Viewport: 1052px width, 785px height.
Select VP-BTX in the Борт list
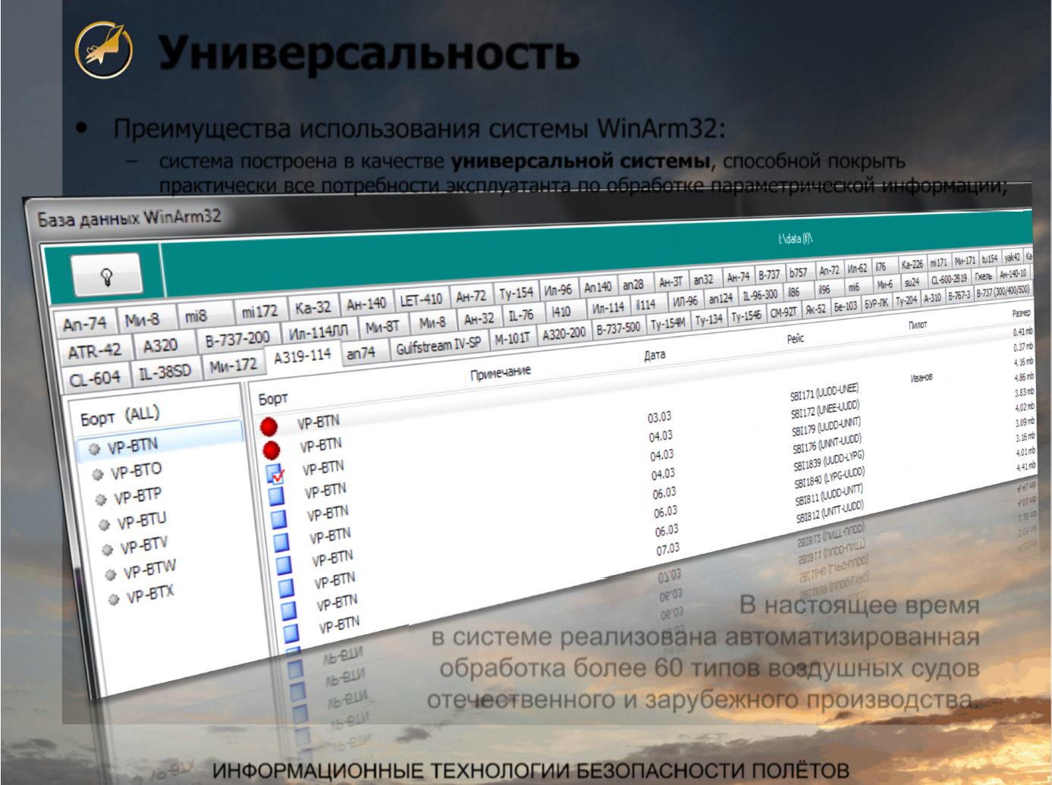[x=150, y=594]
